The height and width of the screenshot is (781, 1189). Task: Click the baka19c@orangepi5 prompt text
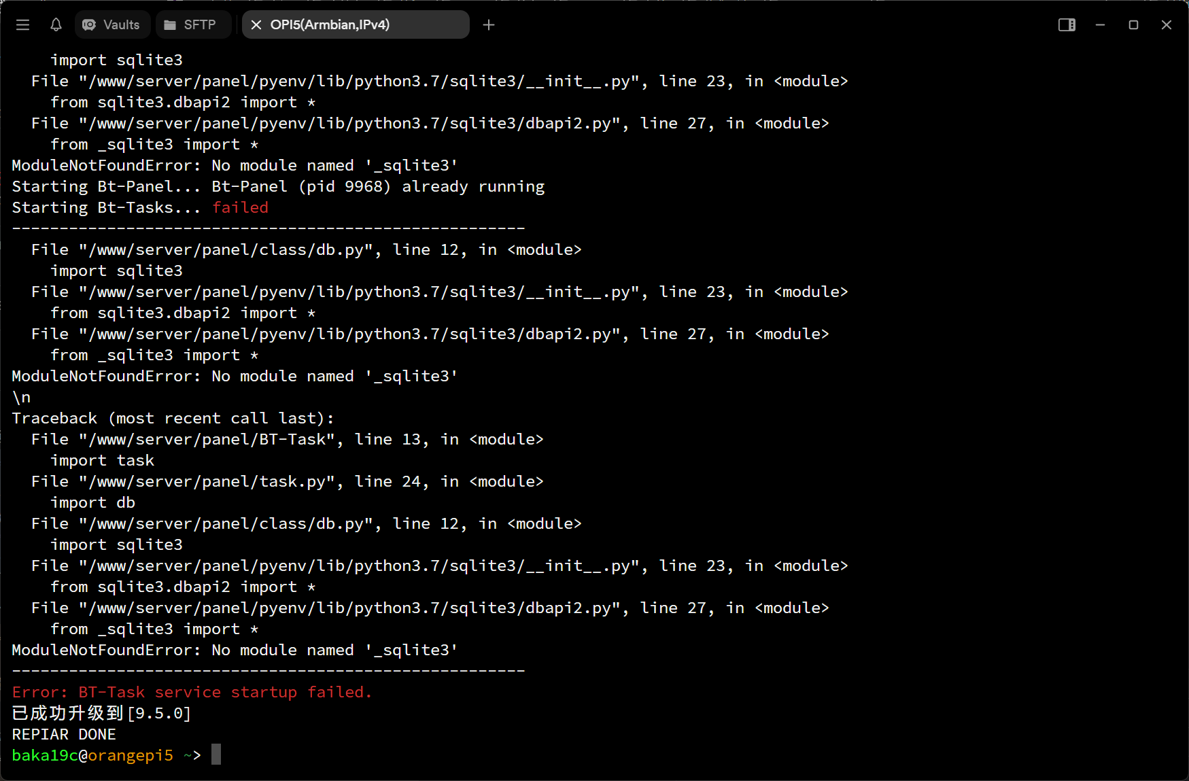92,755
